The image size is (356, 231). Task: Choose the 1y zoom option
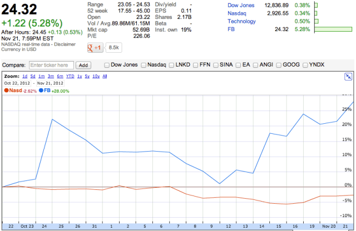click(x=80, y=76)
